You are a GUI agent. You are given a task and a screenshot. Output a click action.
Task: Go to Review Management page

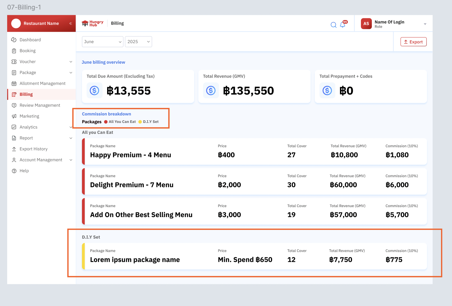coord(40,105)
